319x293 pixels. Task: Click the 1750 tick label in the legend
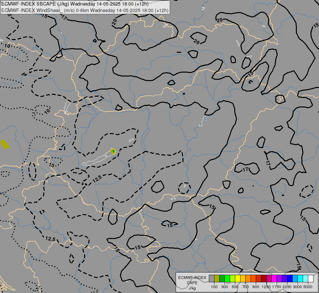277,287
